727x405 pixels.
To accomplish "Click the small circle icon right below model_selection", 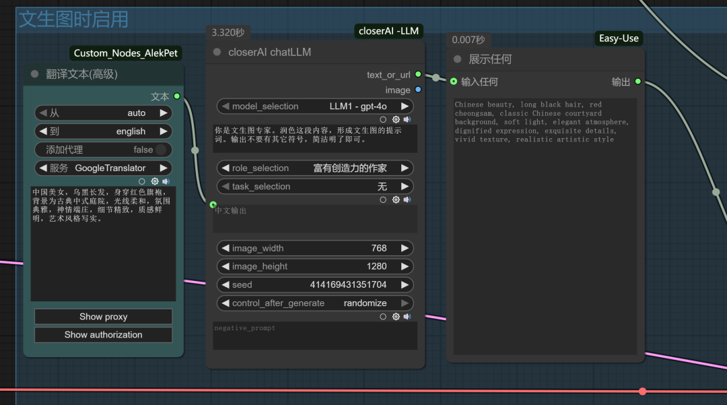I will pos(383,119).
